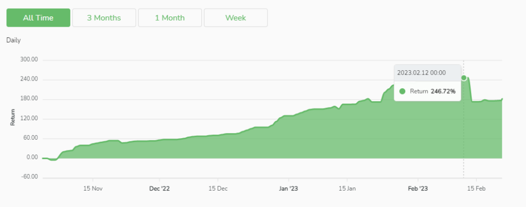Click the Jan '23 x-axis label
Image resolution: width=526 pixels, height=207 pixels.
[289, 189]
